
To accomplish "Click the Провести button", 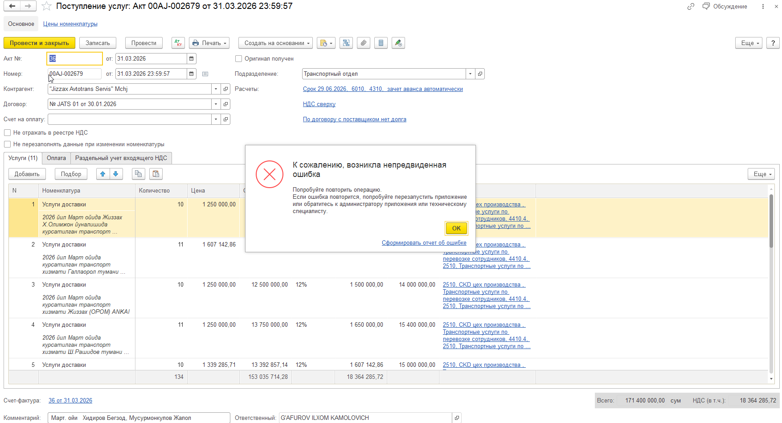I will pyautogui.click(x=144, y=43).
